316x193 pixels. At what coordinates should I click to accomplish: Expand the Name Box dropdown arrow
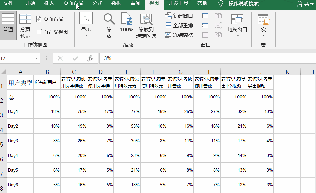point(36,58)
